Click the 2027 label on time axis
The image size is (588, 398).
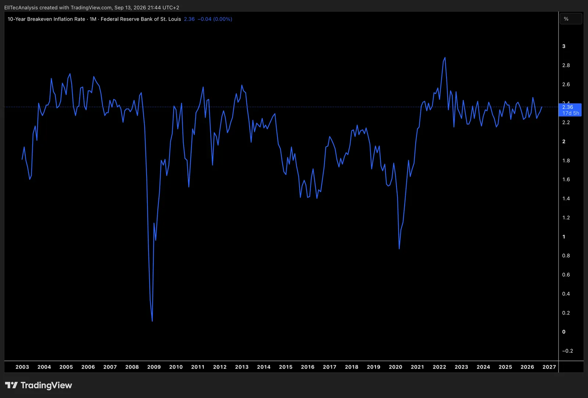(549, 367)
